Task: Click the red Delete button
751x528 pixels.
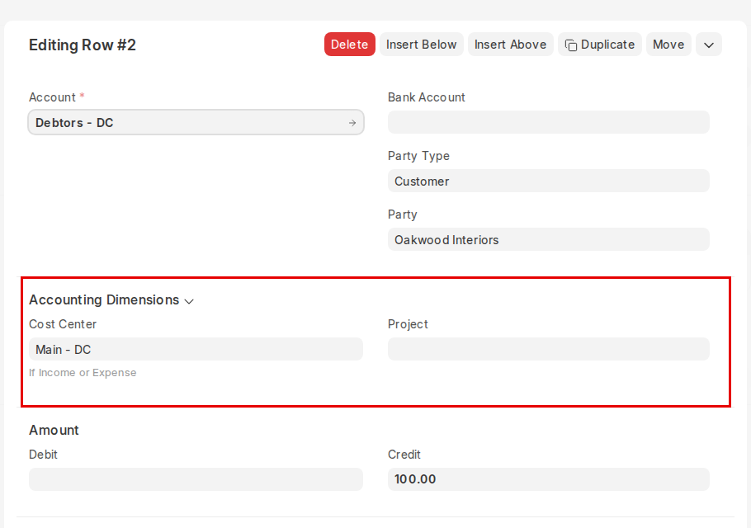Action: [350, 45]
